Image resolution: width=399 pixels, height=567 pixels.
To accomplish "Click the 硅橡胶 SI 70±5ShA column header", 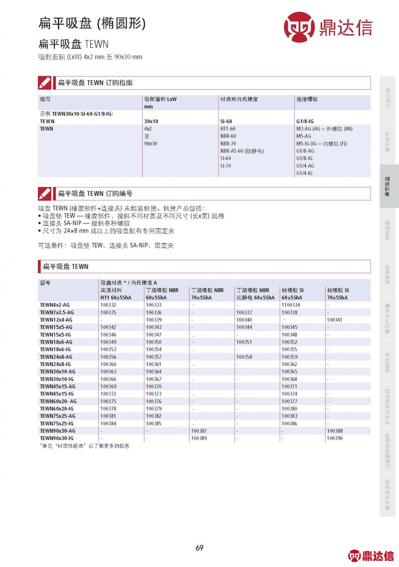I will coord(338,294).
